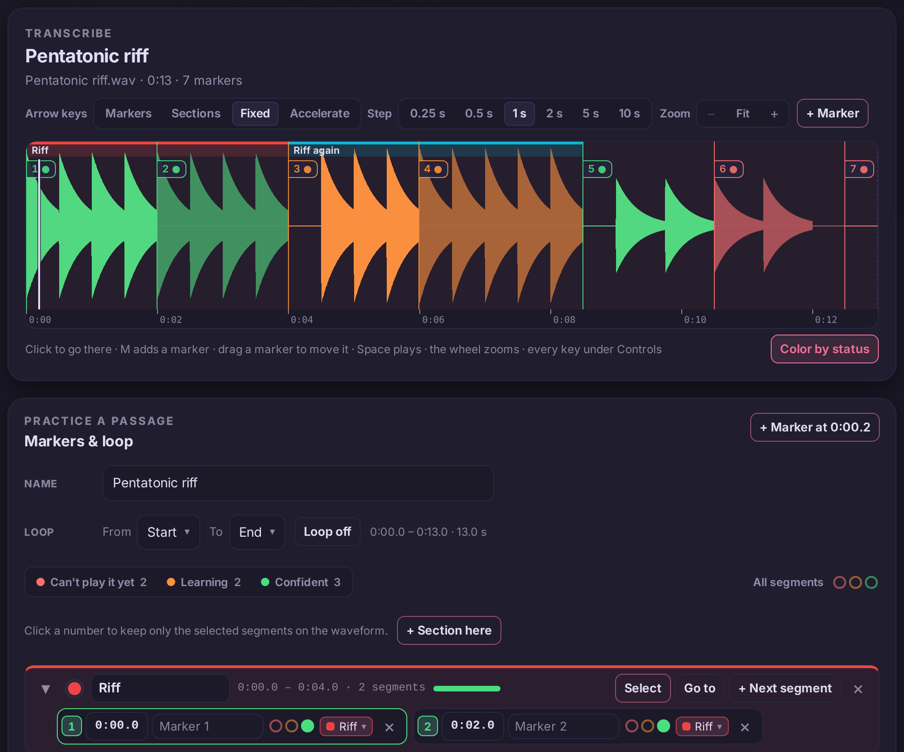This screenshot has height=752, width=904.
Task: Click Go to in the Riff section
Action: coord(699,688)
